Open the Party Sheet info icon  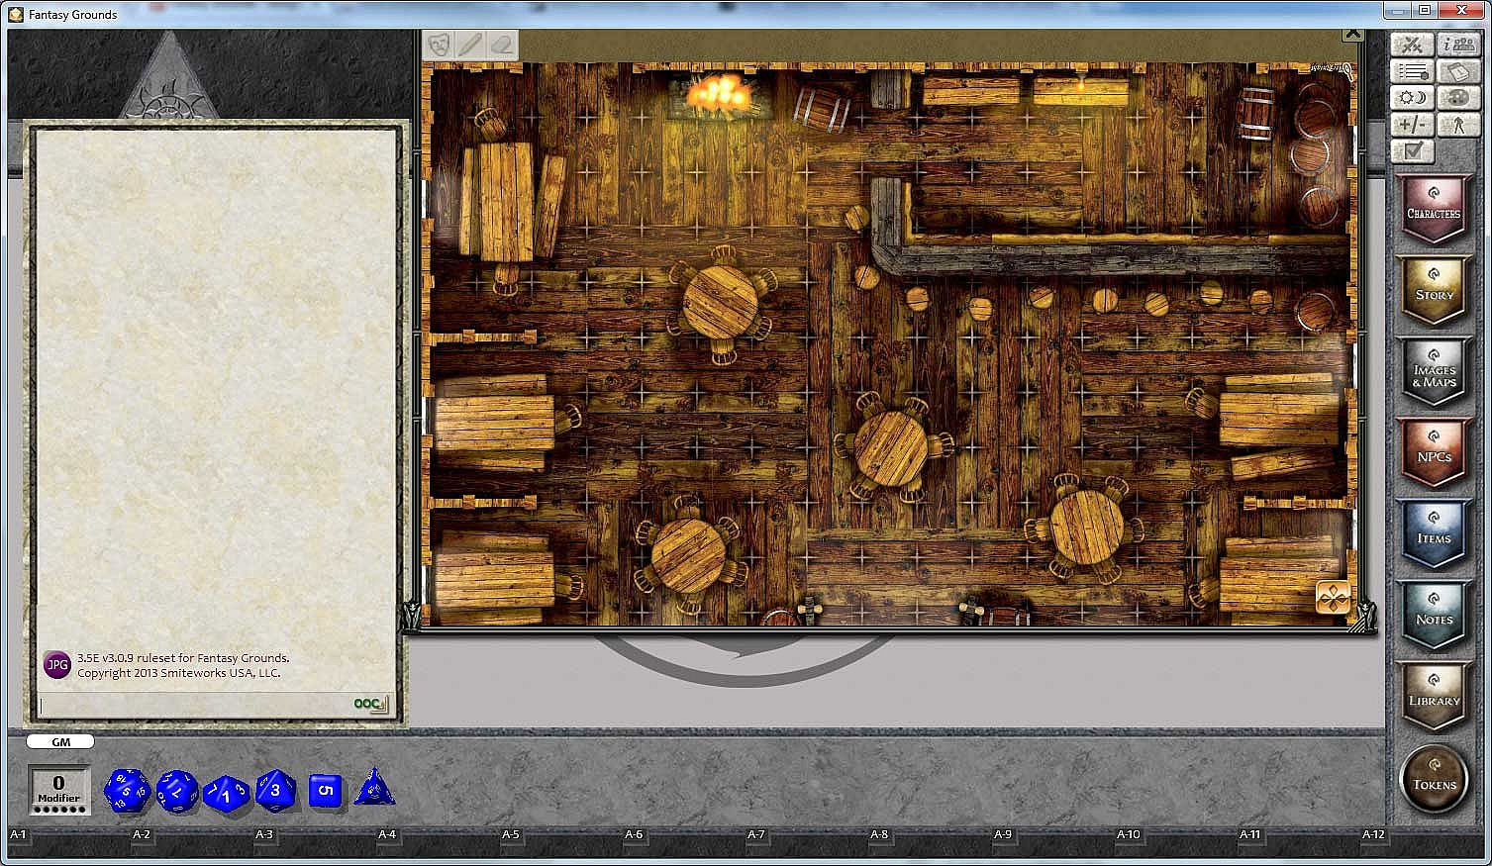click(x=1458, y=46)
